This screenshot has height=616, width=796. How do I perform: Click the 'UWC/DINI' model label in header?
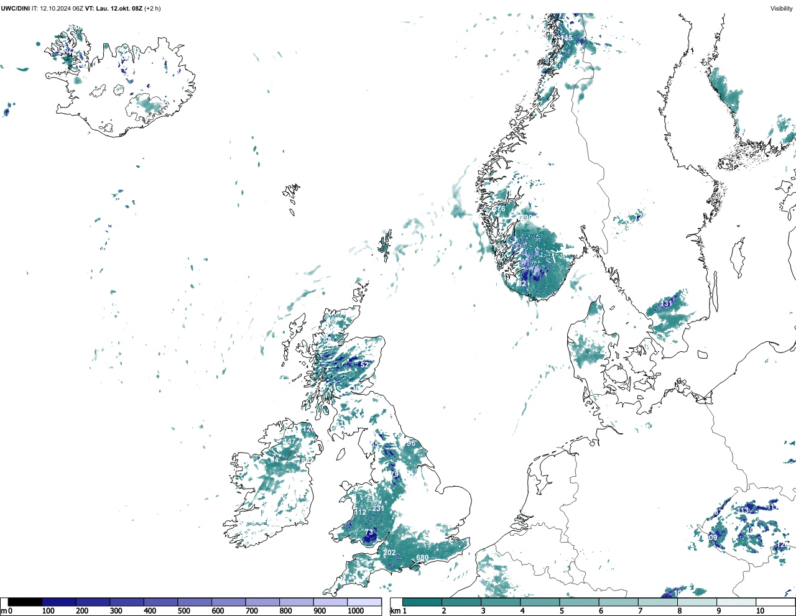click(x=16, y=9)
